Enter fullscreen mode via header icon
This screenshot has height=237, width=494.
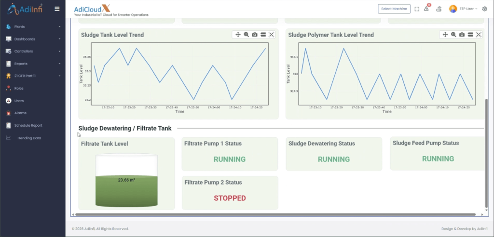[x=417, y=9]
